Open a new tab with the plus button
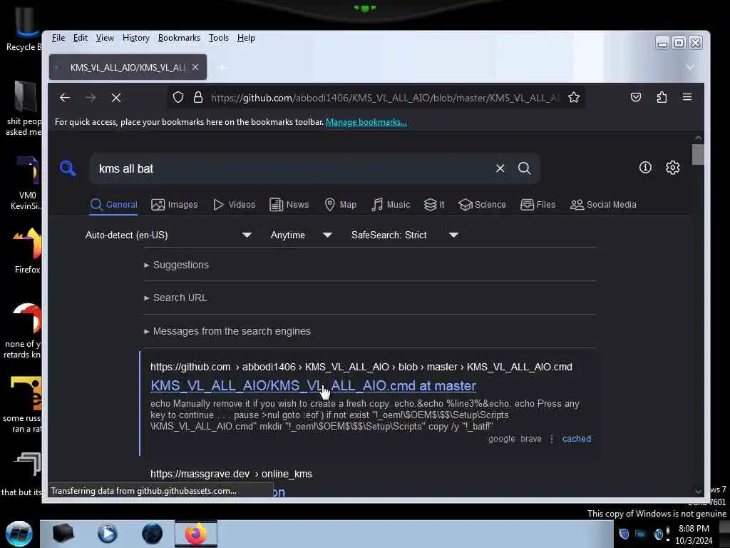The height and width of the screenshot is (548, 730). [222, 68]
